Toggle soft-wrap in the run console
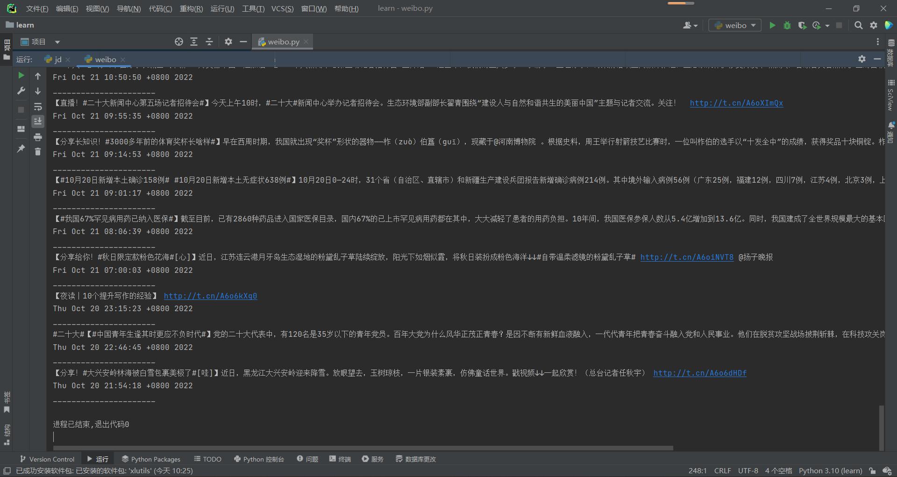 click(38, 107)
